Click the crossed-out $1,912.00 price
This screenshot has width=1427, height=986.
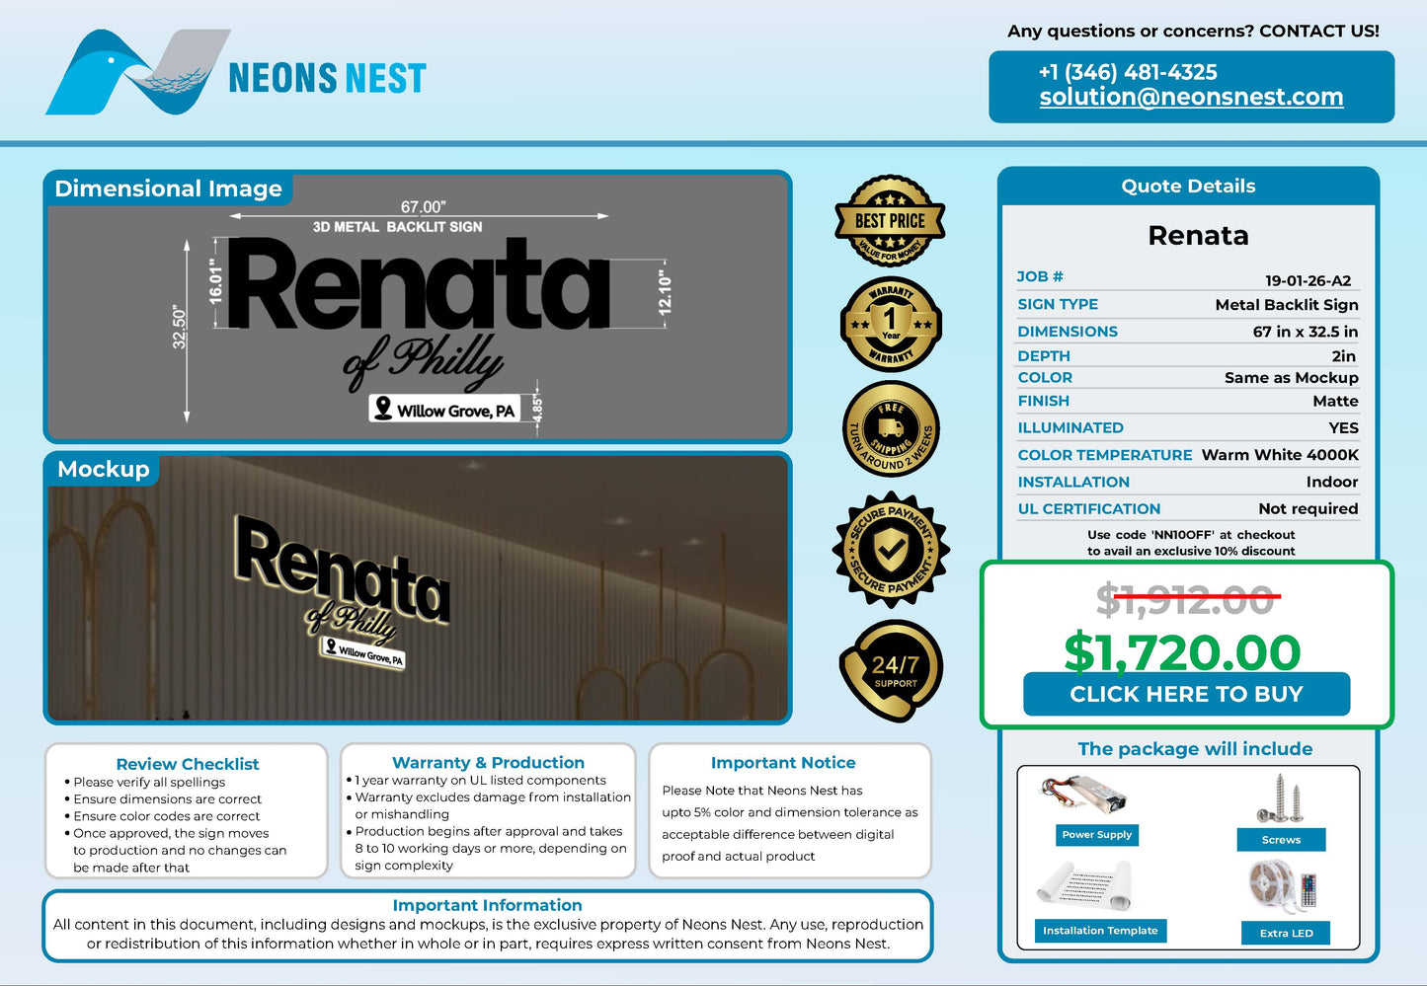(1185, 598)
